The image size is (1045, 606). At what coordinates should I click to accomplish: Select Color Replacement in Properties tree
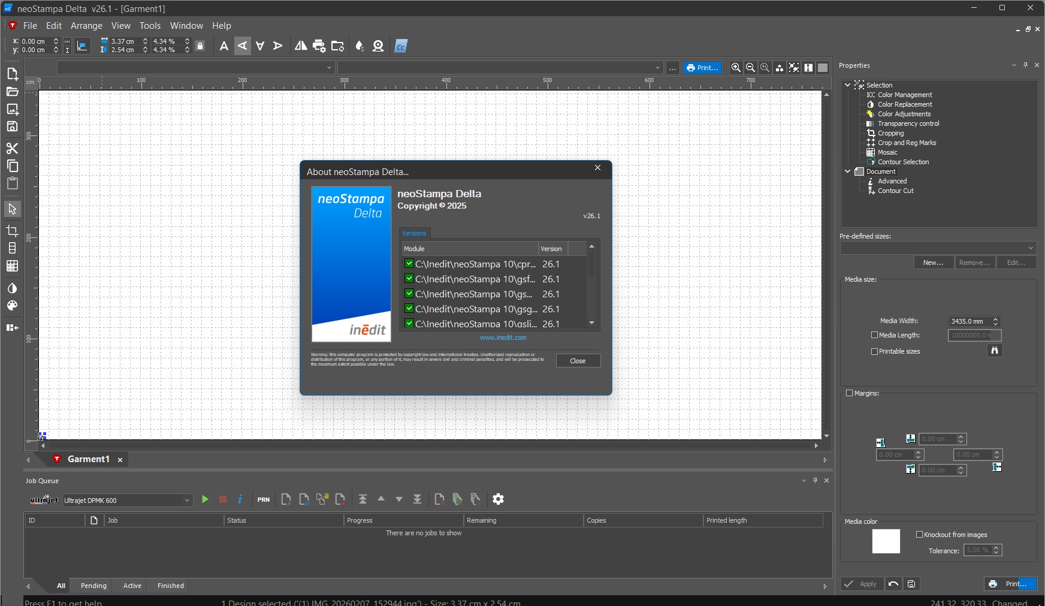[905, 104]
